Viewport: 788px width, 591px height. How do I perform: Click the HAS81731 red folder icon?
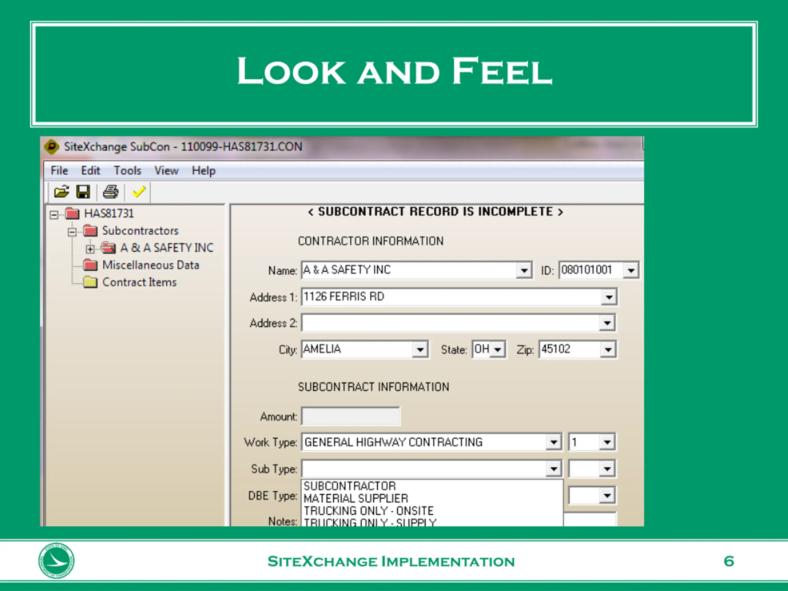pyautogui.click(x=72, y=213)
